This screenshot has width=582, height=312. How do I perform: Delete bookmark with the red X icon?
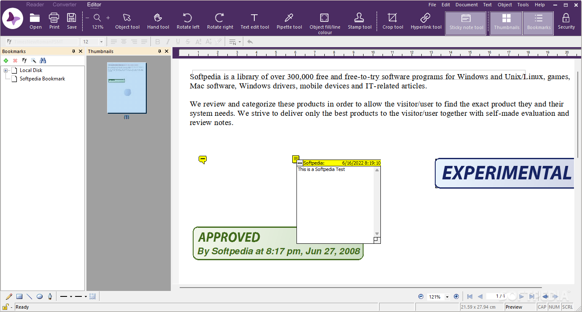15,61
